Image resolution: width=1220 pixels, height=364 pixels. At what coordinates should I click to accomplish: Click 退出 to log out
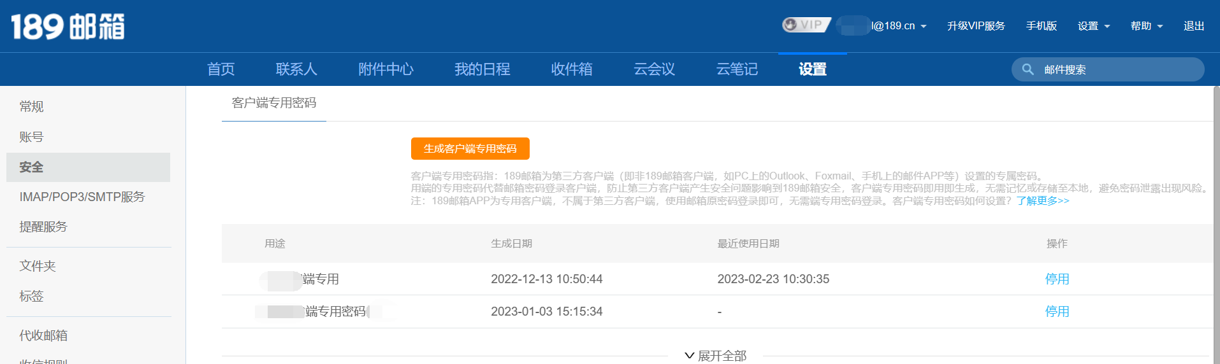1193,26
